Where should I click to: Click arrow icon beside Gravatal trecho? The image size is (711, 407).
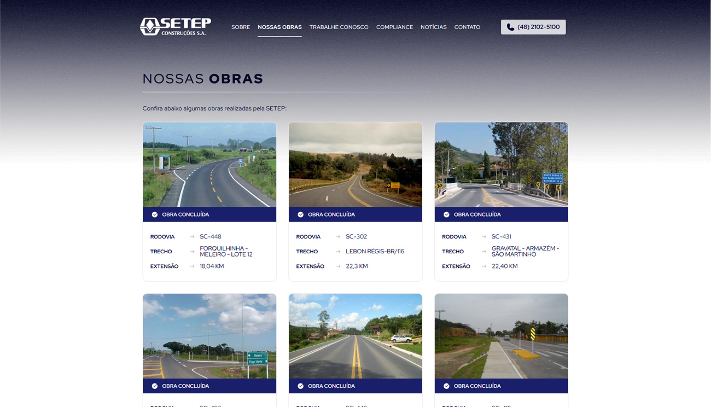point(483,252)
